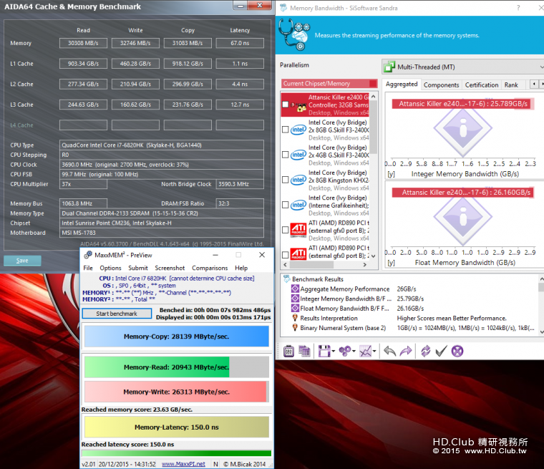Click reference list horizontal scroll right arrow
The image size is (544, 469).
(x=364, y=264)
